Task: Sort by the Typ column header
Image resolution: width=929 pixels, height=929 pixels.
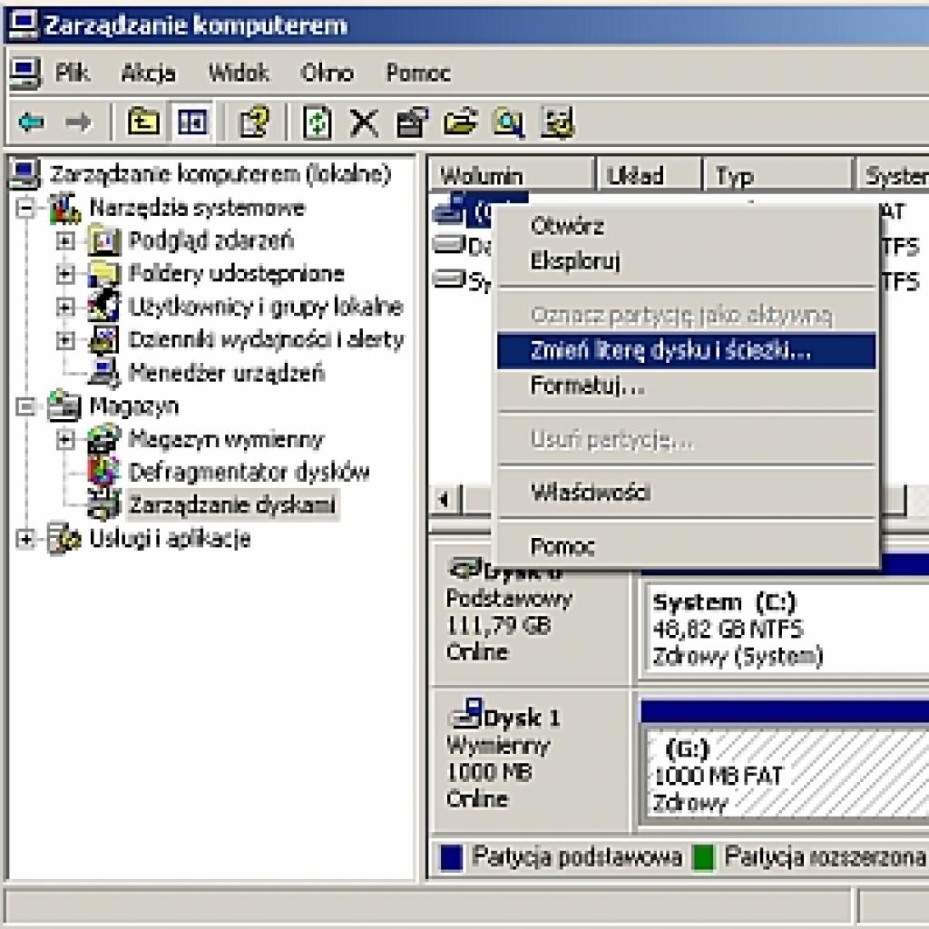Action: coord(777,175)
